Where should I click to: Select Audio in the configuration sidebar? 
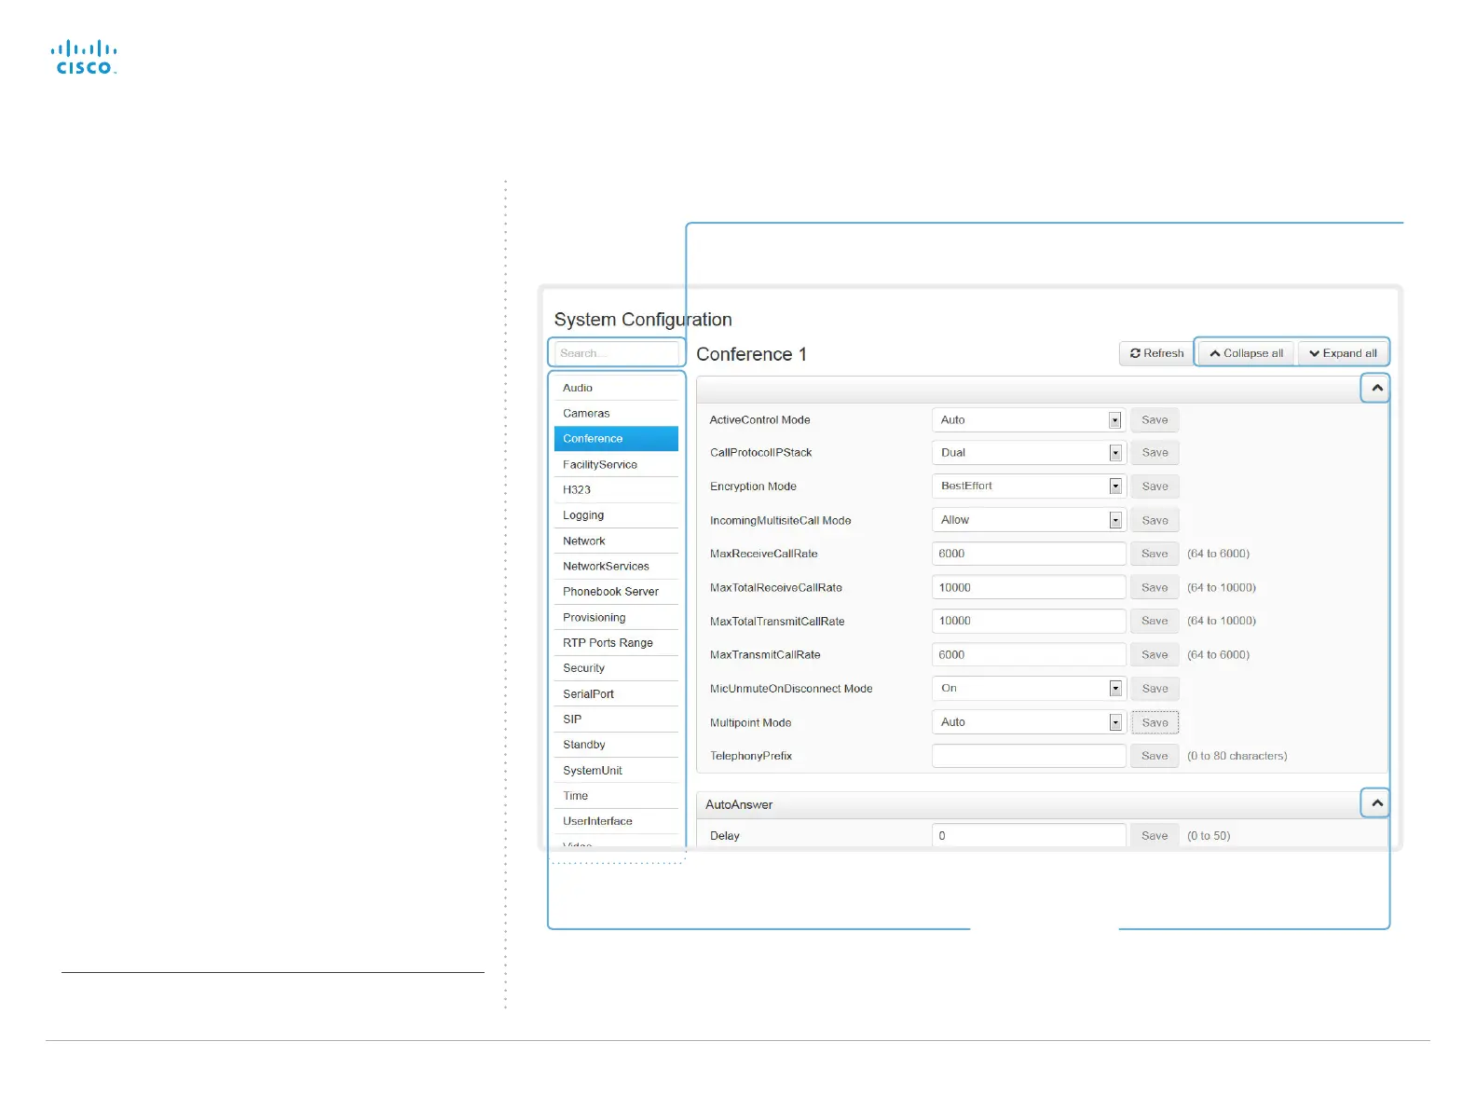point(578,388)
